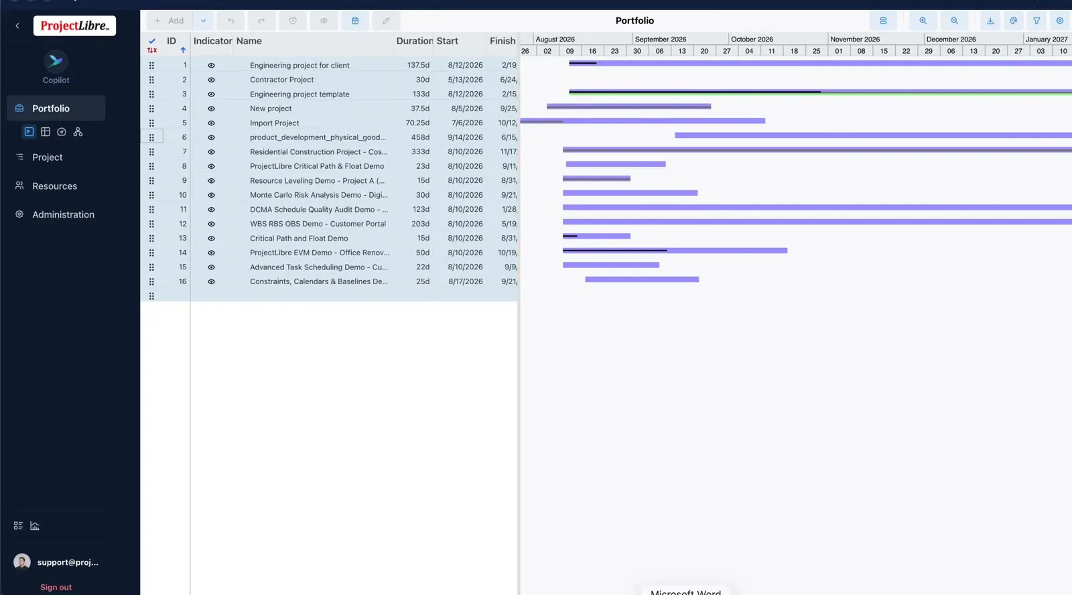Click the Gantt bar for Advanced Task Scheduling

[x=611, y=265]
